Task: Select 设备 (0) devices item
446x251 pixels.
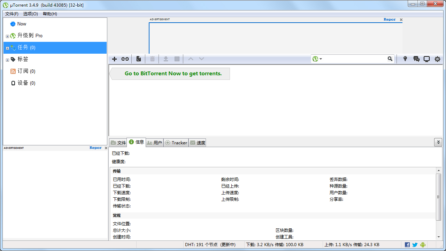Action: [55, 83]
